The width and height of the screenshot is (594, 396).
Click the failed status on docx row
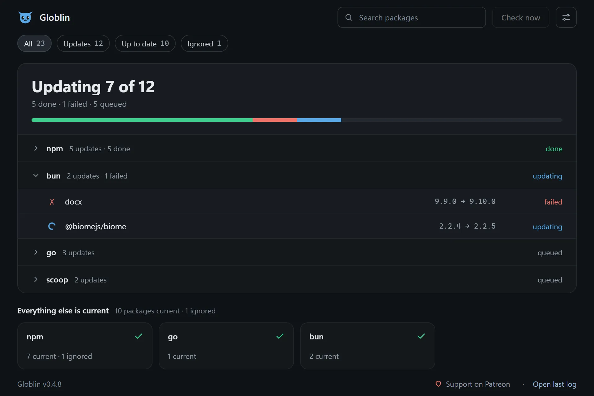point(553,202)
